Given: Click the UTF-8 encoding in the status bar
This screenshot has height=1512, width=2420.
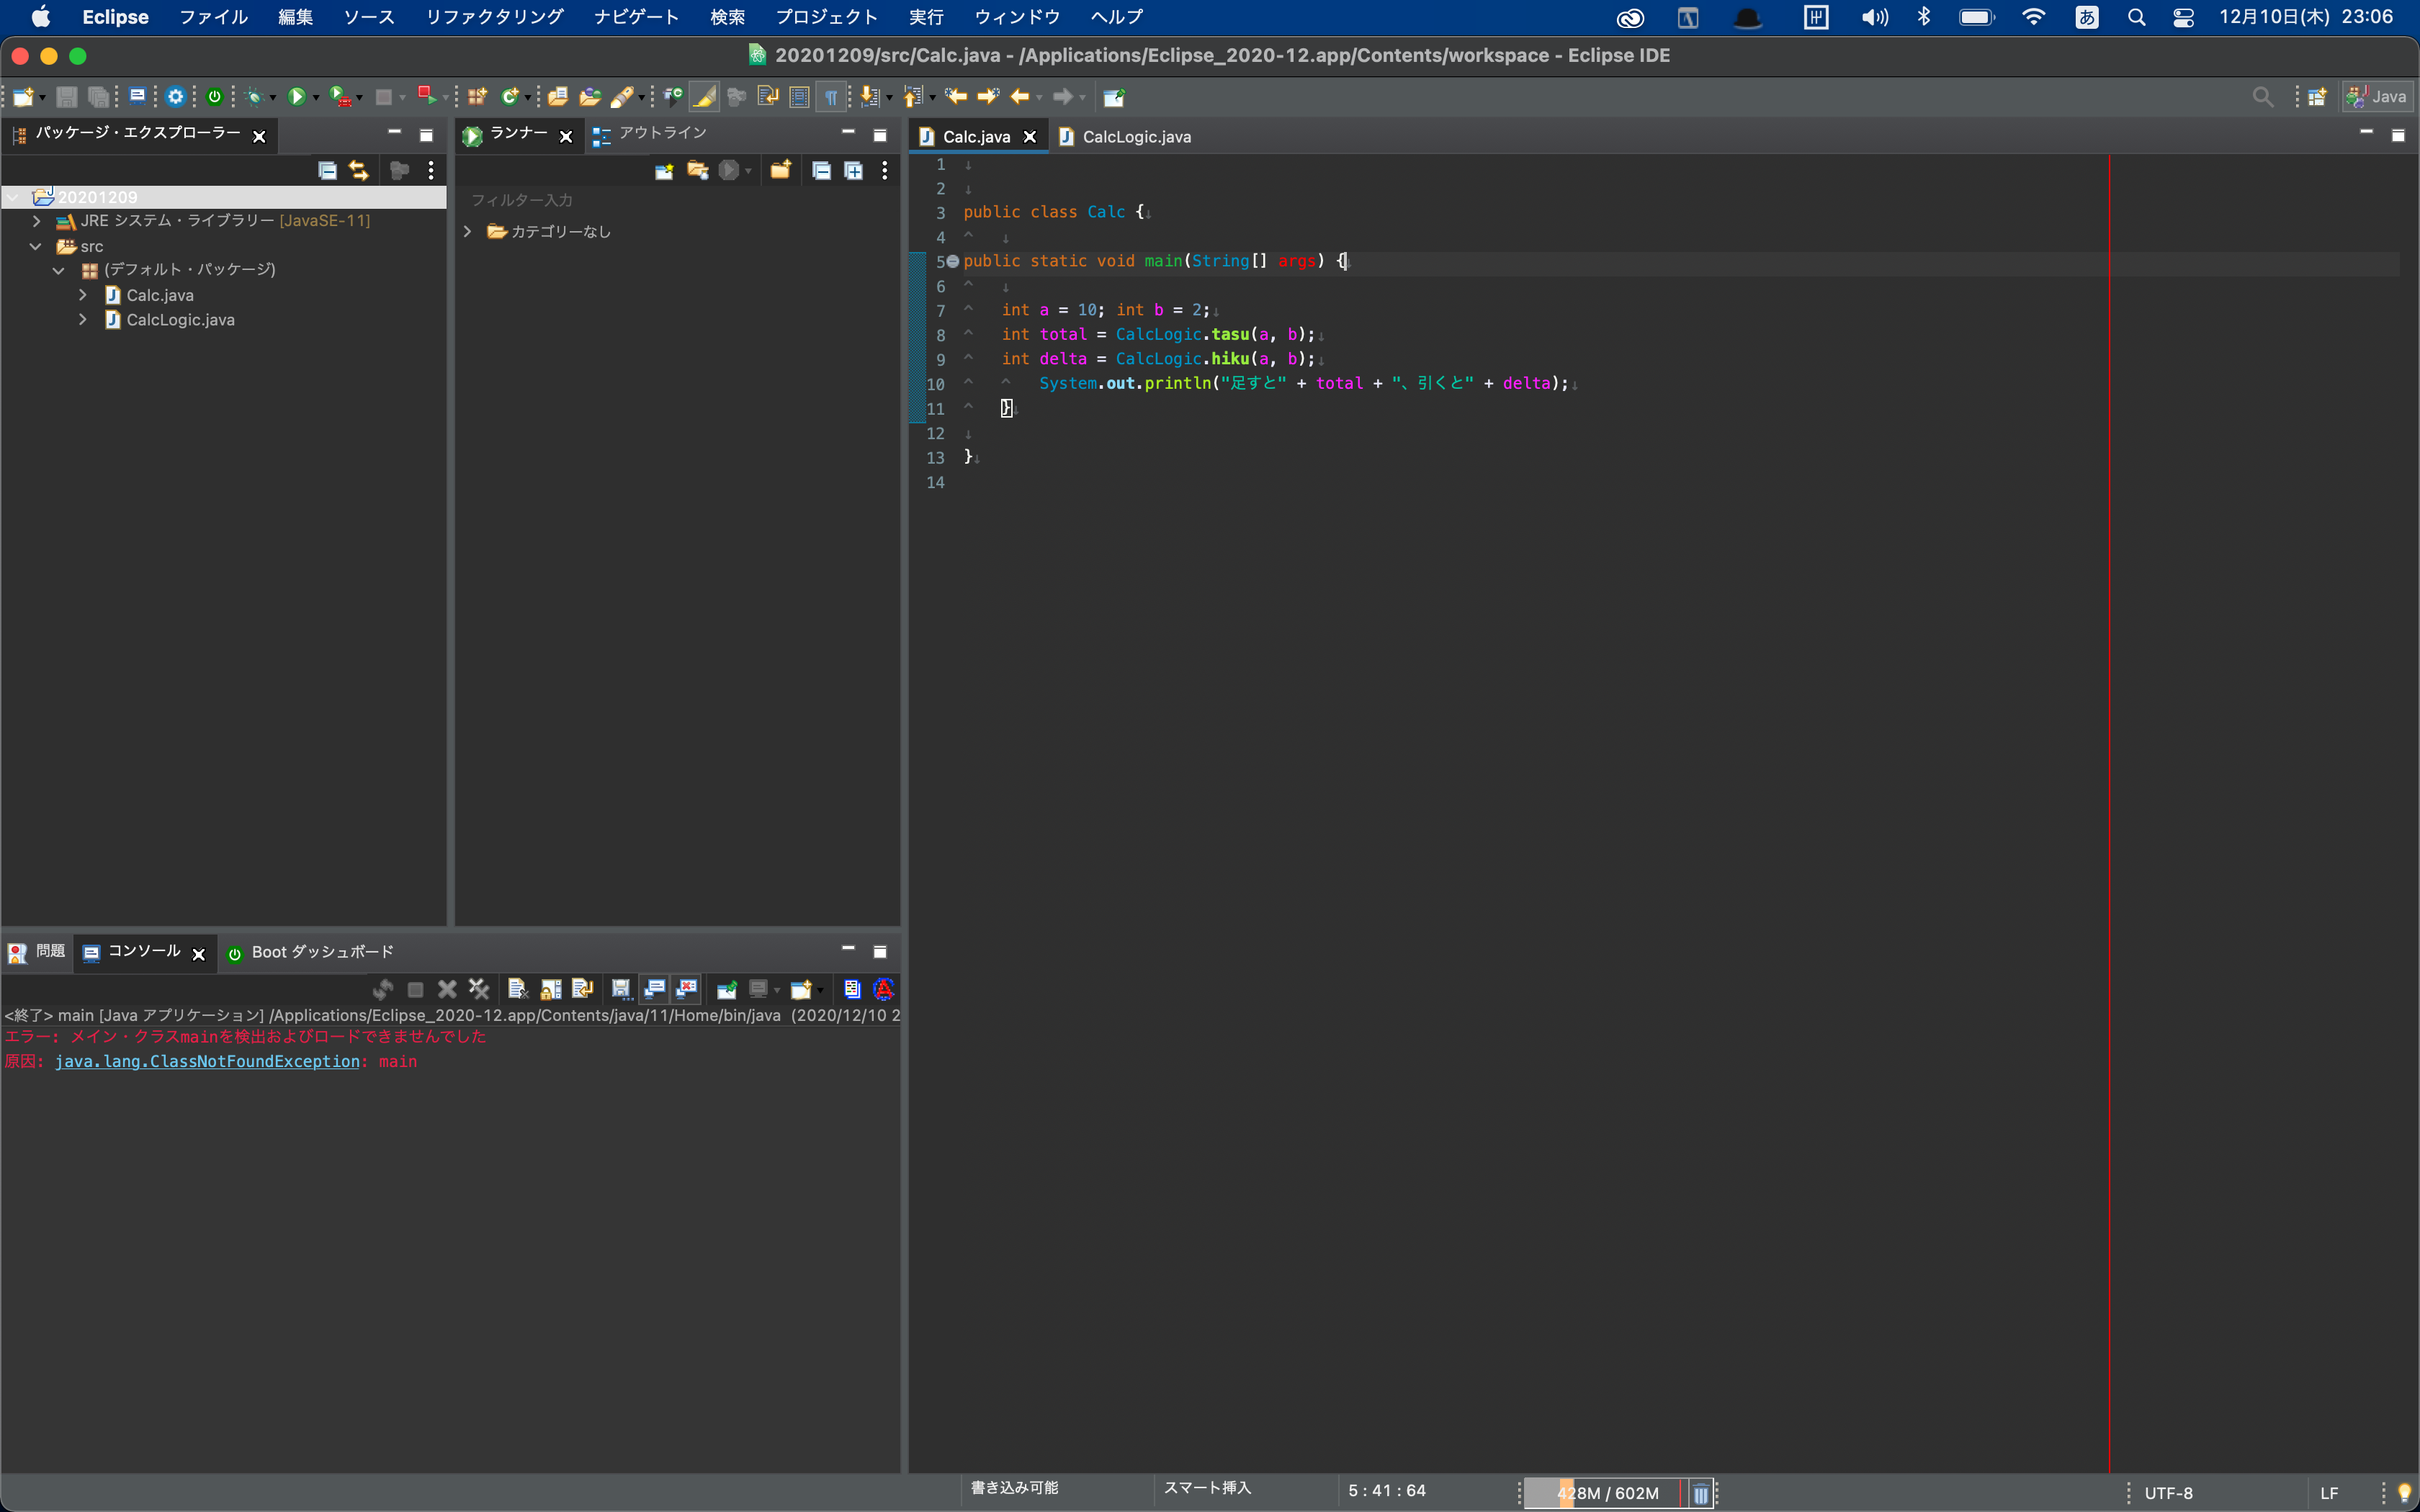Looking at the screenshot, I should [x=2168, y=1493].
